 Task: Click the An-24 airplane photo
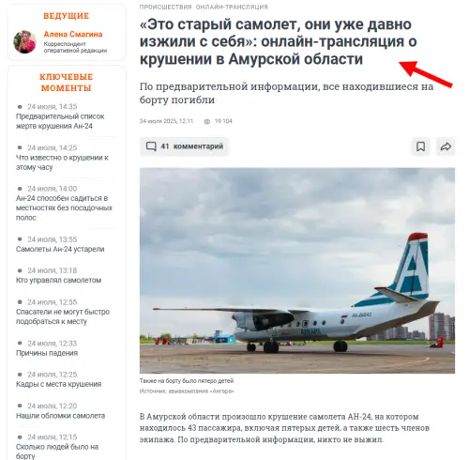click(297, 270)
